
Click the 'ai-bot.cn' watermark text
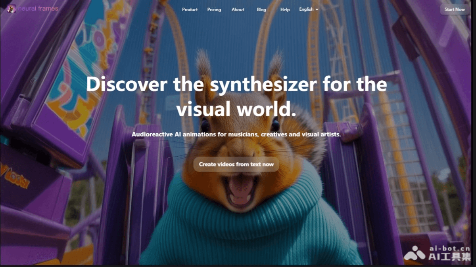click(x=450, y=248)
